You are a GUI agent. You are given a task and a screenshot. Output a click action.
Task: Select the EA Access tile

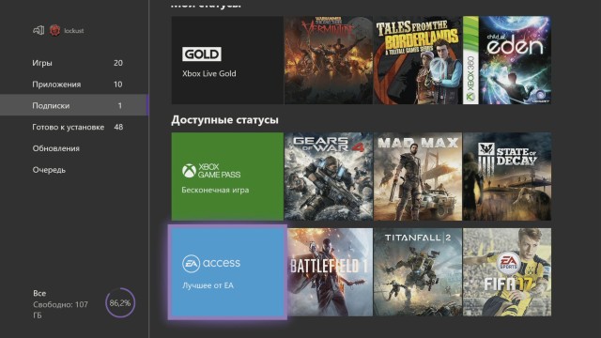pos(227,272)
